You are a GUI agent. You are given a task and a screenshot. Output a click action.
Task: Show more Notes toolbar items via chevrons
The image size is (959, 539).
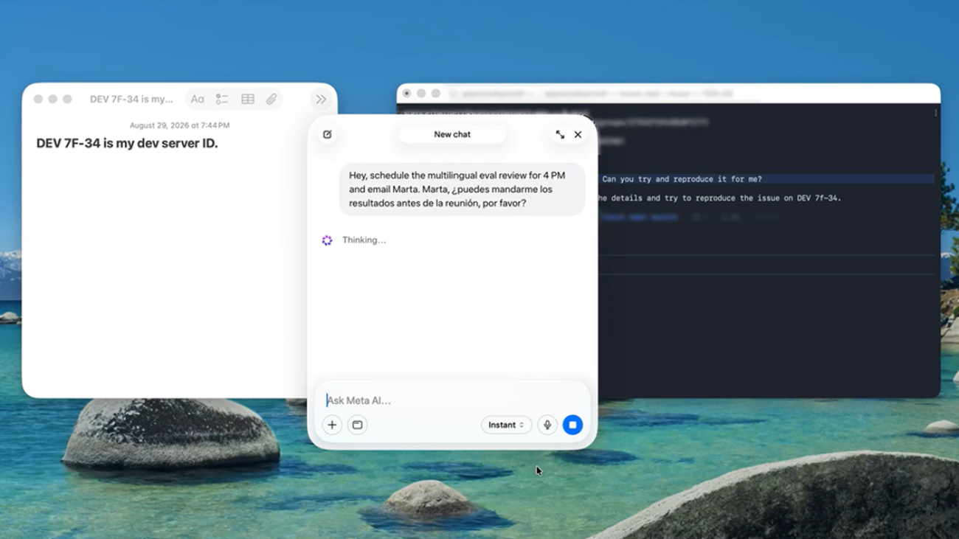click(x=321, y=99)
